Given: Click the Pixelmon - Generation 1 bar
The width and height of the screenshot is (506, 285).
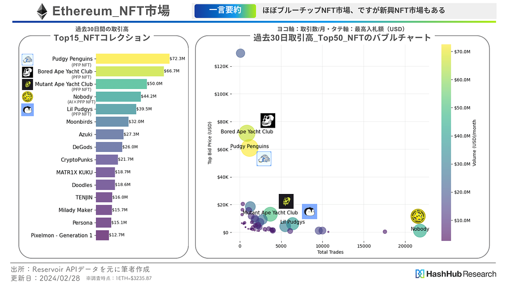Looking at the screenshot, I should coord(102,235).
